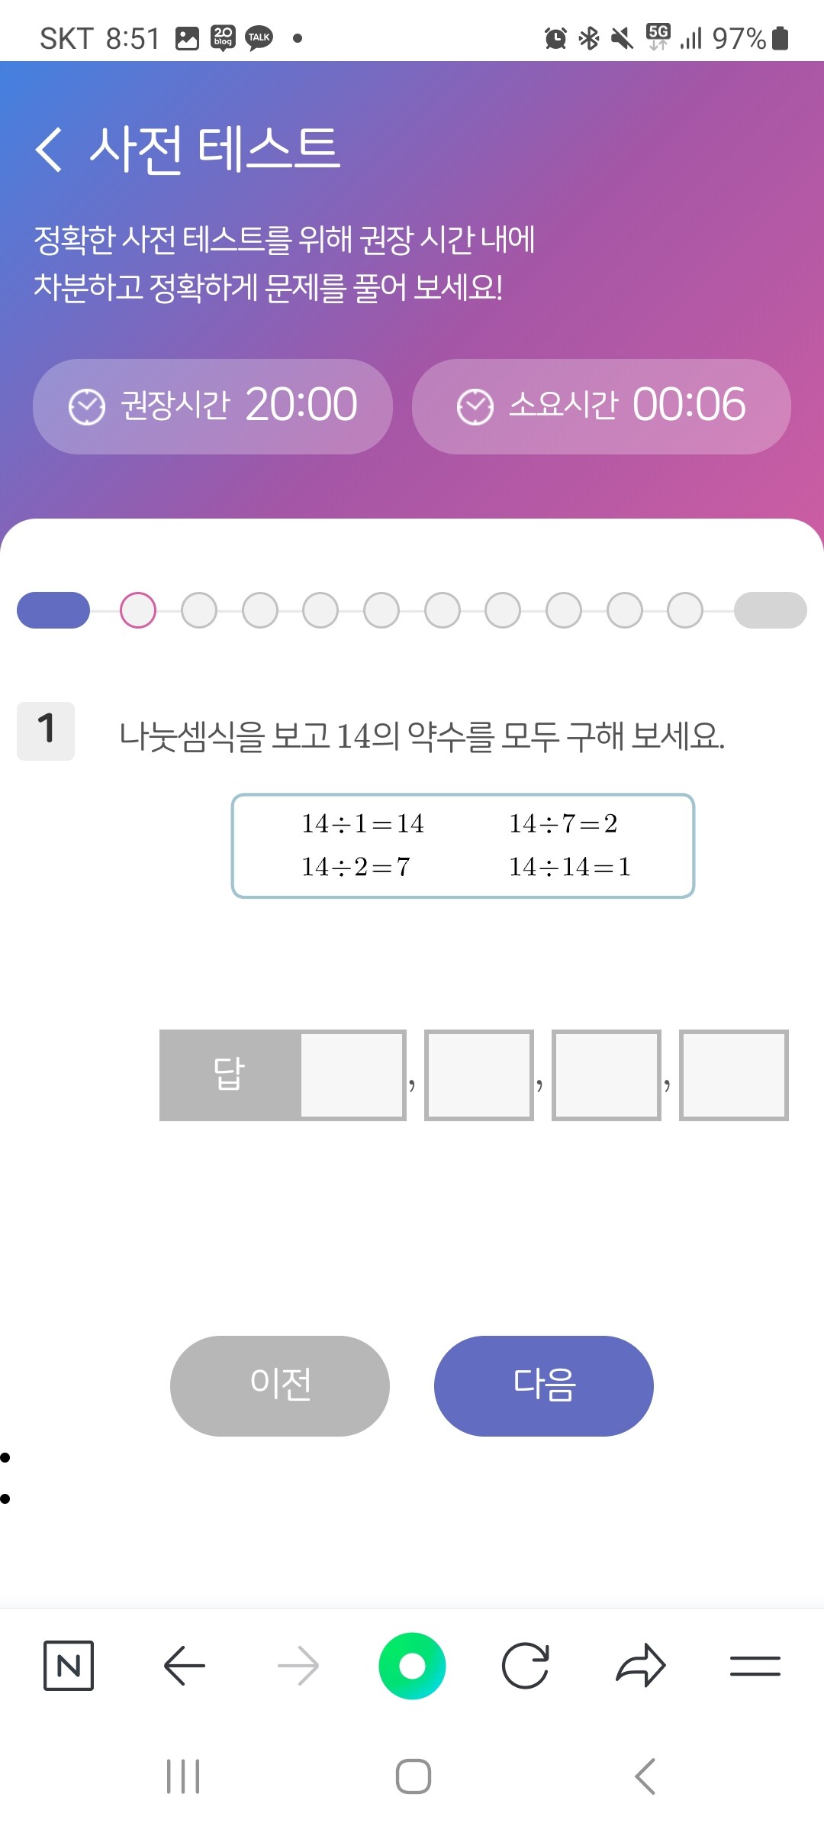
Task: Tap the back chevron beside 사전 테스트
Action: [49, 149]
